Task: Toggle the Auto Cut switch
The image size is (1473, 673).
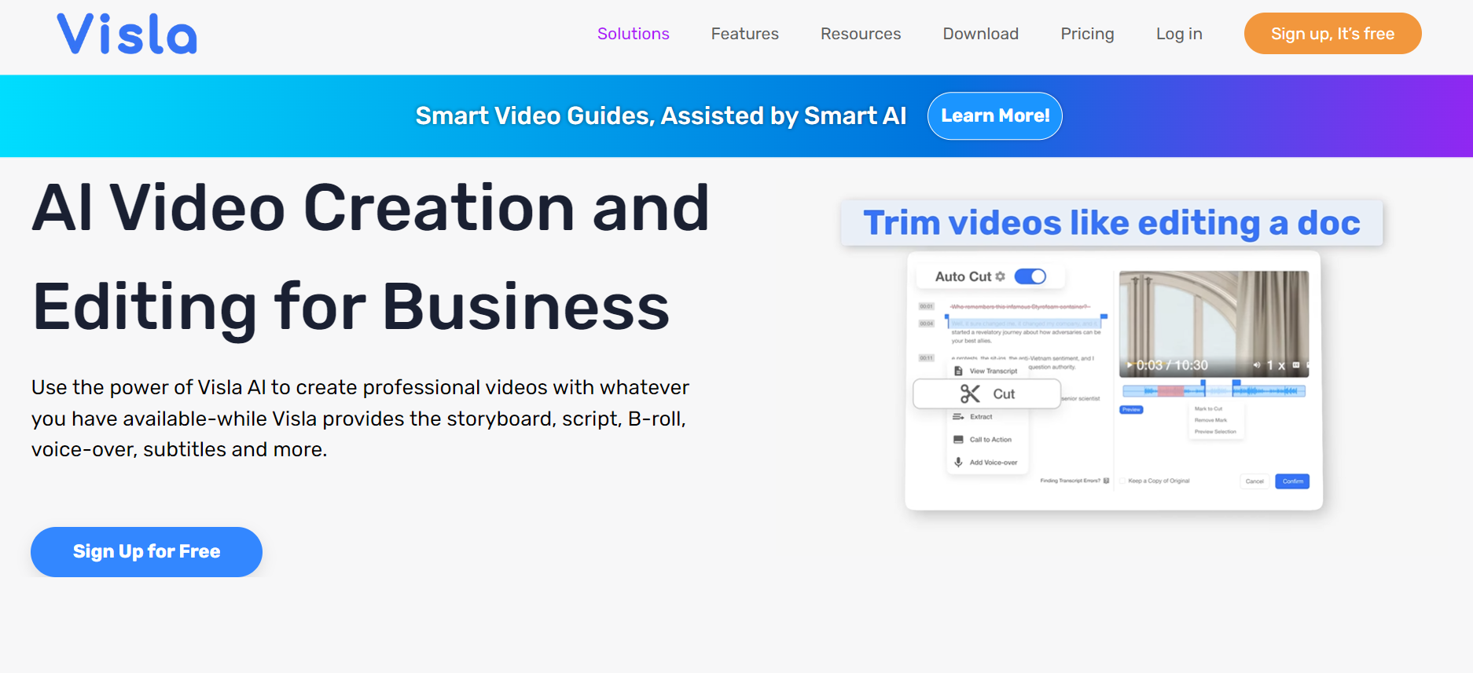Action: coord(1030,276)
